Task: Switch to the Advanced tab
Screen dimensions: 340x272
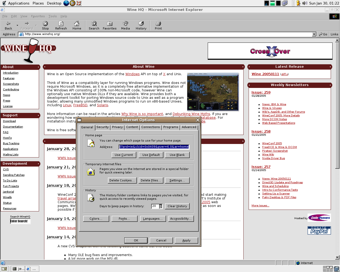Action: click(x=189, y=127)
